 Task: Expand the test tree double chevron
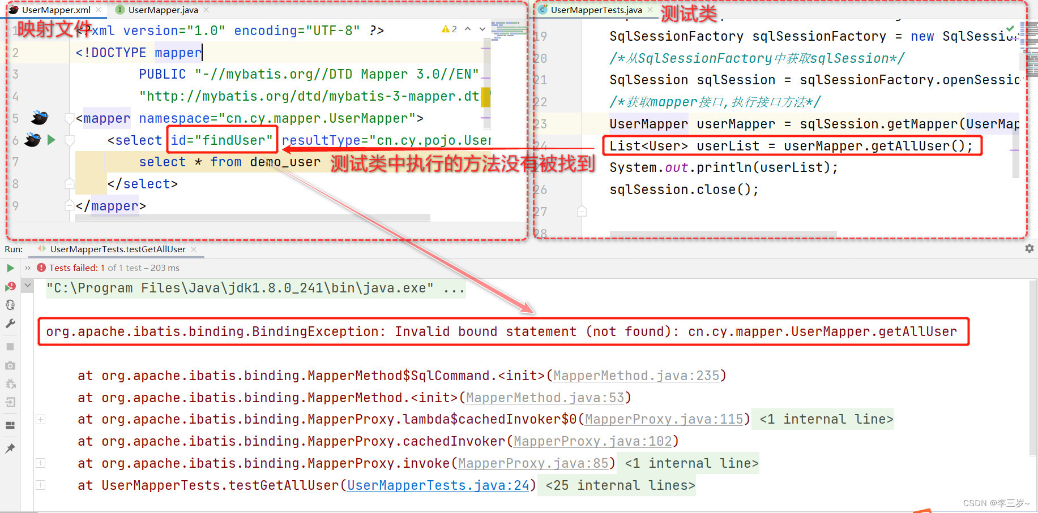tap(27, 268)
